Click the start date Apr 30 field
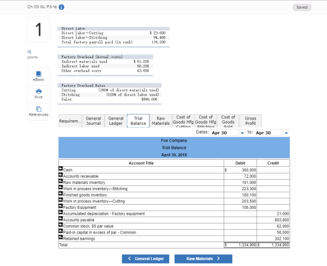327x266 pixels. pyautogui.click(x=225, y=132)
